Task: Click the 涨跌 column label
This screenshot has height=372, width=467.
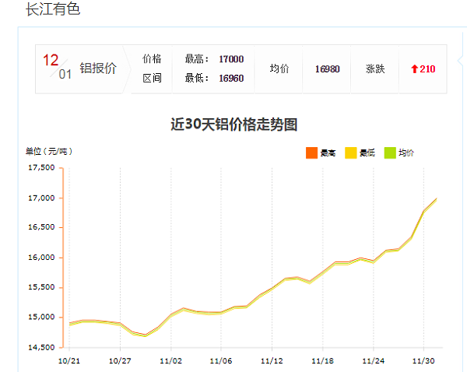Action: (x=375, y=69)
